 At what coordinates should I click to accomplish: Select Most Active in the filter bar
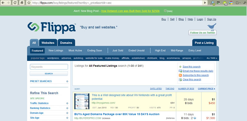(75, 51)
